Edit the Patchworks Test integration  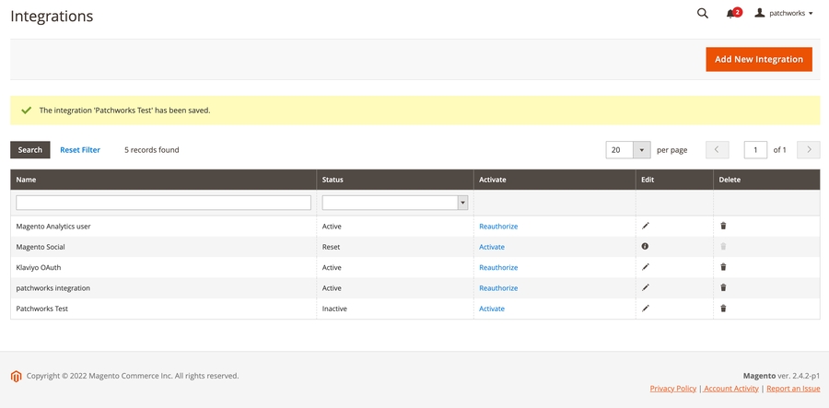(646, 309)
